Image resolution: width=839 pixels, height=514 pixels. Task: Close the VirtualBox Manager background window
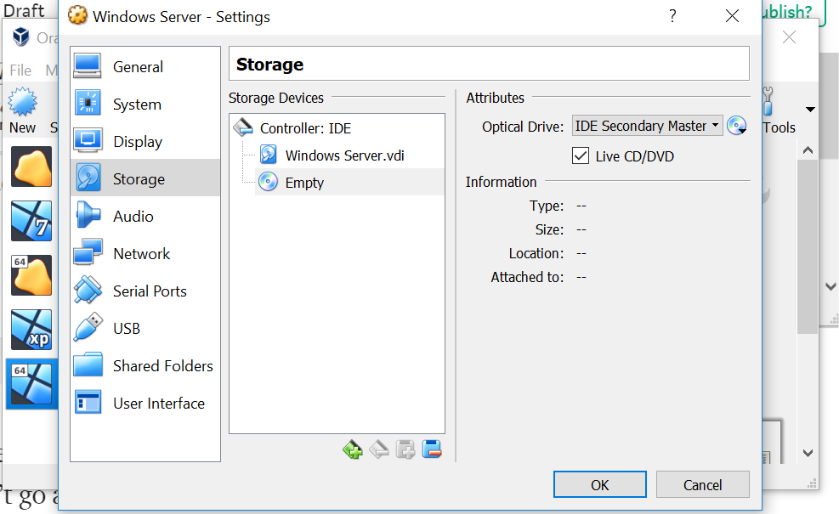(789, 37)
